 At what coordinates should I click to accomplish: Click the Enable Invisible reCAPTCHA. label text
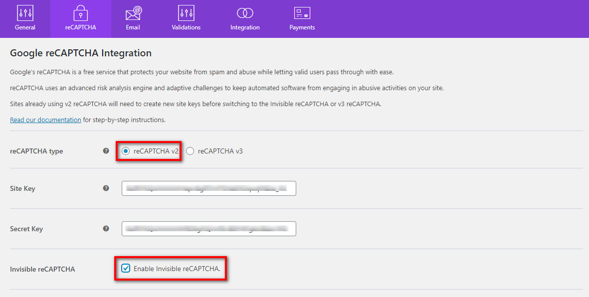point(177,269)
